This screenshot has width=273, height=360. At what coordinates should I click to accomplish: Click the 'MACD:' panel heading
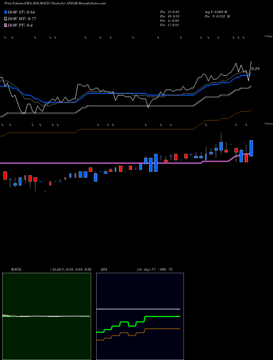(16, 269)
